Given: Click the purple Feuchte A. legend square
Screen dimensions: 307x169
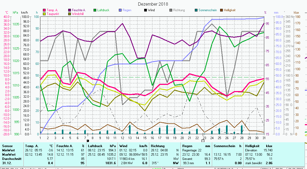Looking at the screenshot, I should (x=70, y=10).
